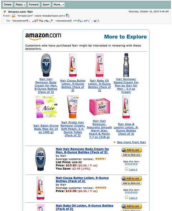172x211 pixels.
Task: Open the Reply dropdown arrow
Action: click(25, 5)
